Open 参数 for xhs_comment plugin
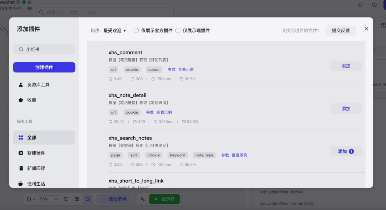 click(x=172, y=70)
